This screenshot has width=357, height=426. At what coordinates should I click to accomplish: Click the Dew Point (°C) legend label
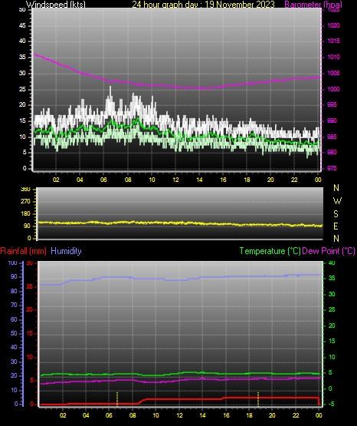329,251
